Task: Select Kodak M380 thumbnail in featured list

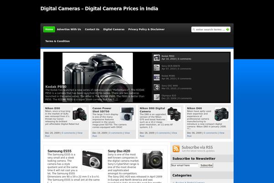Action: pos(157,77)
